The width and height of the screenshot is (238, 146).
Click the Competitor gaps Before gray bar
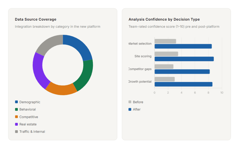[164, 66]
